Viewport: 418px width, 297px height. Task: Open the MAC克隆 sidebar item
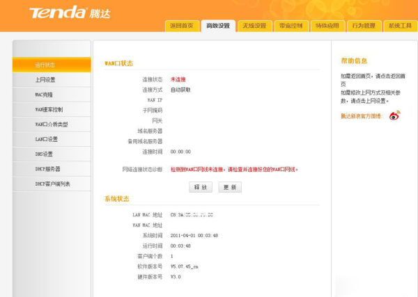pos(52,95)
